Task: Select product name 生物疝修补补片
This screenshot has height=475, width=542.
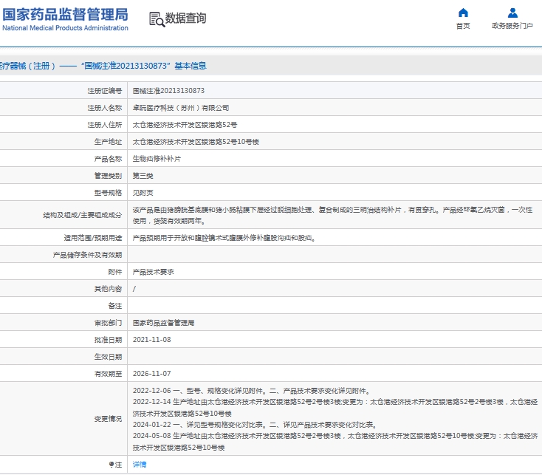Action: click(x=157, y=159)
